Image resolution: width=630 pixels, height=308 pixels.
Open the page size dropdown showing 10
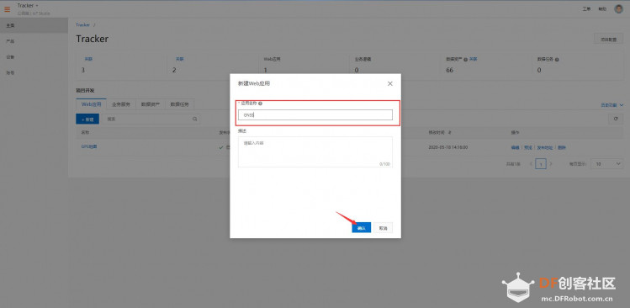click(x=606, y=163)
